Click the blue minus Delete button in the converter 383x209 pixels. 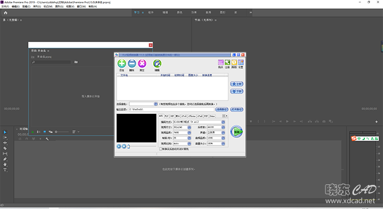point(132,63)
